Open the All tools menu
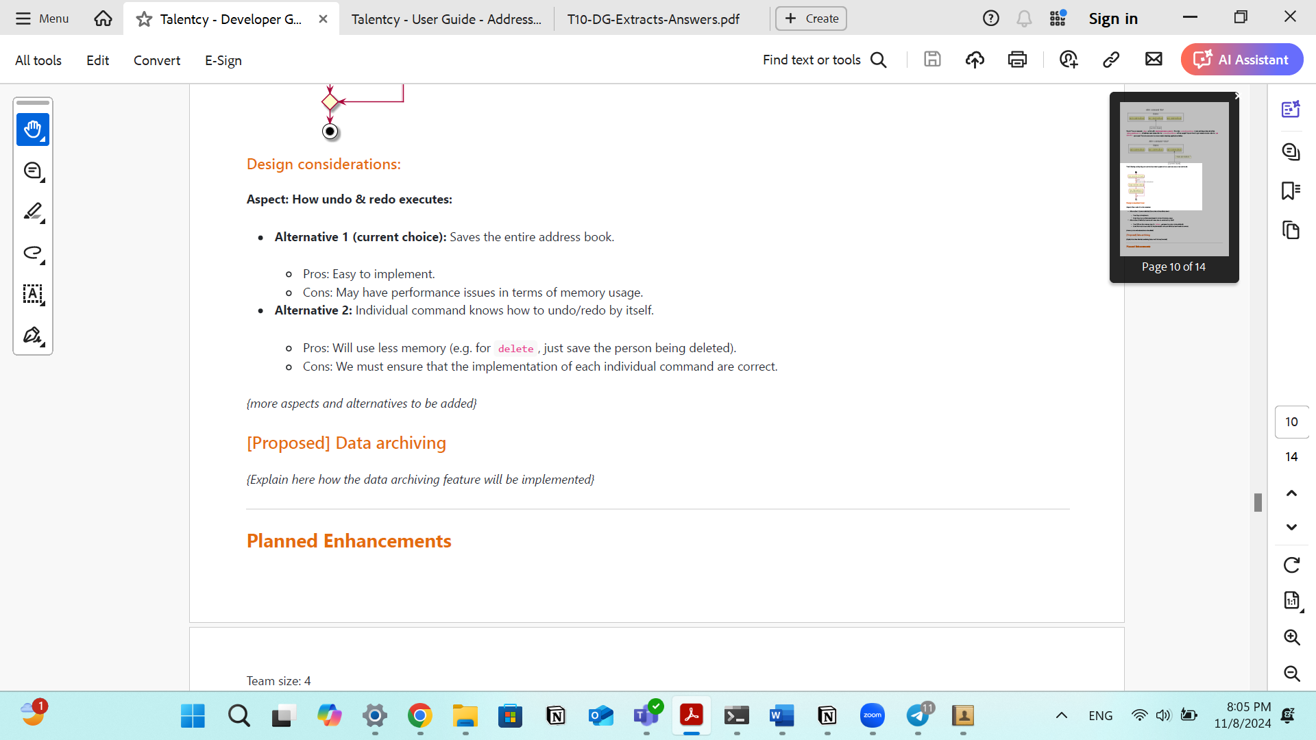 tap(38, 60)
